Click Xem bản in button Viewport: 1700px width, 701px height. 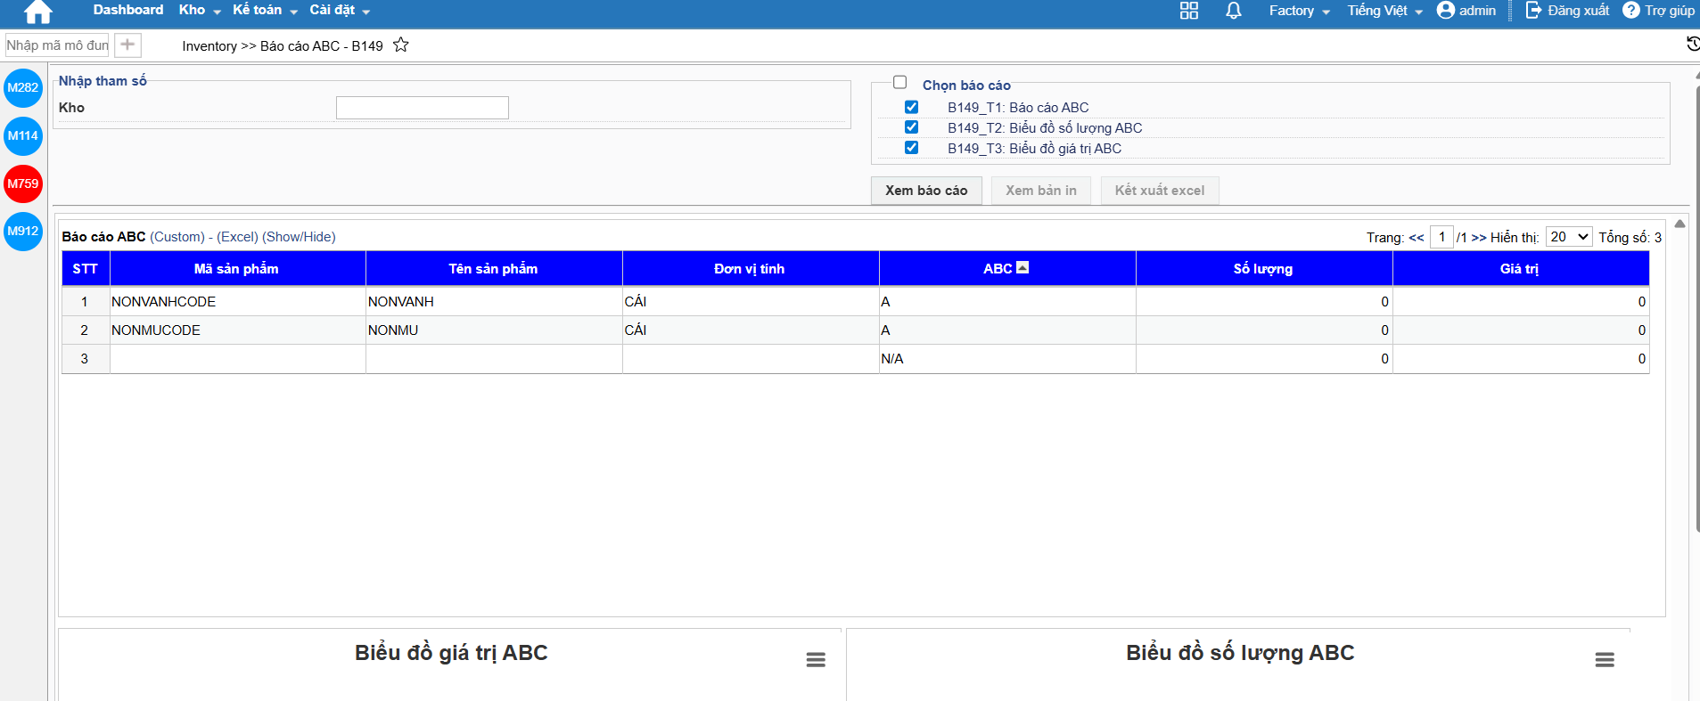pos(1041,191)
